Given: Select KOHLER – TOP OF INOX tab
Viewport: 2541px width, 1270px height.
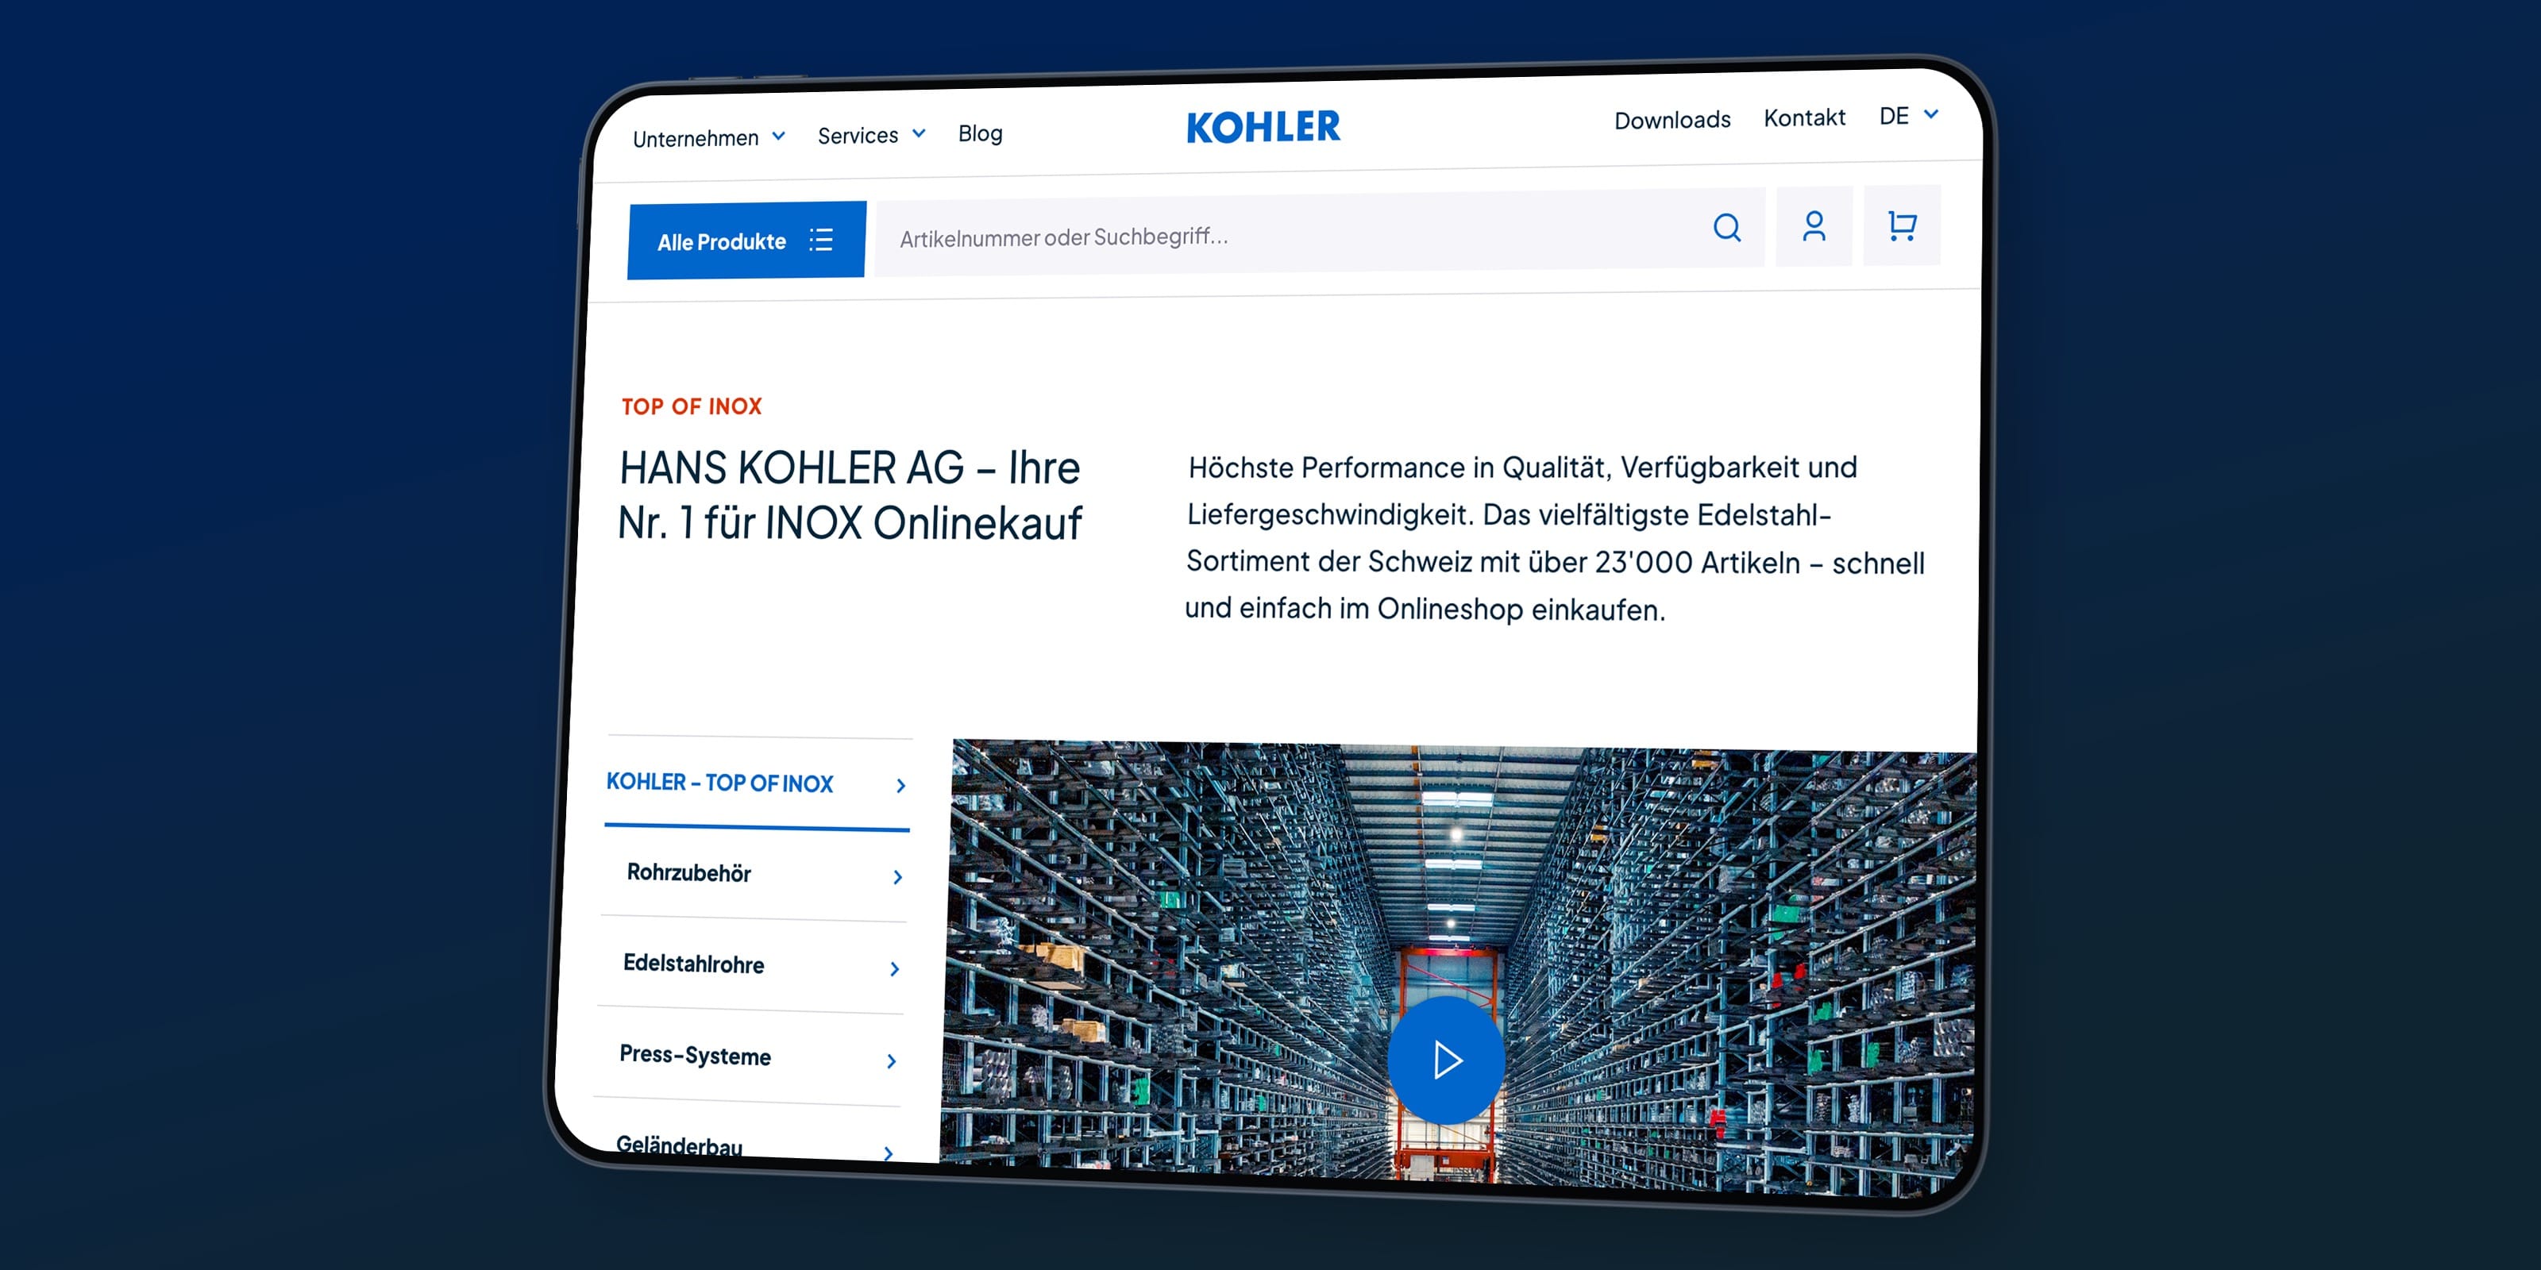Looking at the screenshot, I should click(720, 783).
